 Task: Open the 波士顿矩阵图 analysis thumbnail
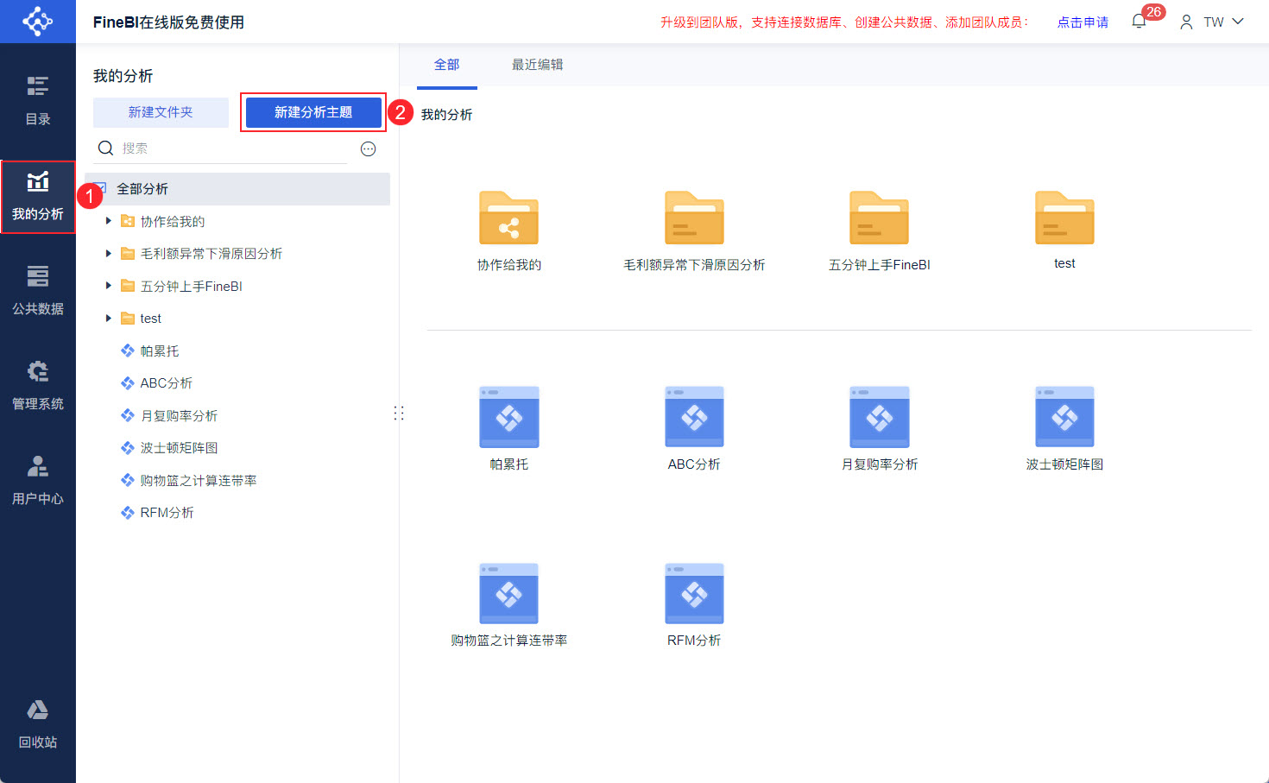pos(1064,417)
